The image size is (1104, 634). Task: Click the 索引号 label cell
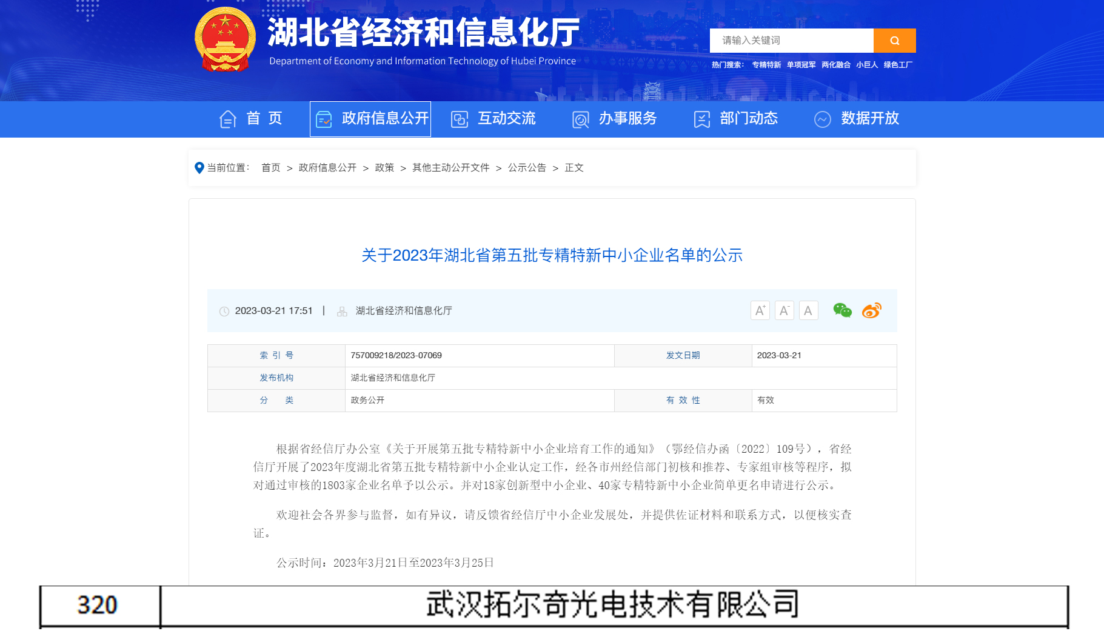click(276, 356)
